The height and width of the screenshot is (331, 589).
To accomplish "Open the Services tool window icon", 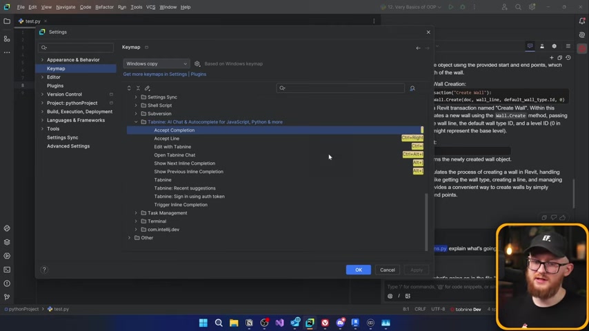I will 7,256.
